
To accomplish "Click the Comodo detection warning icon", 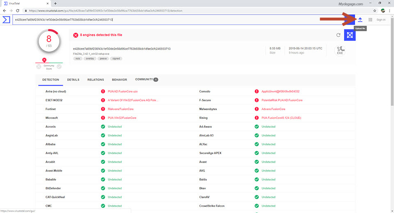I will [257, 91].
